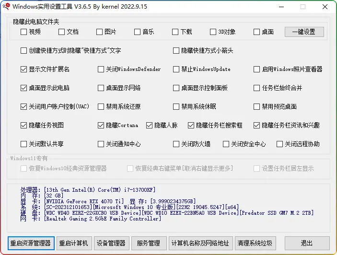Check the 桌面 folder checkbox

coord(256,32)
